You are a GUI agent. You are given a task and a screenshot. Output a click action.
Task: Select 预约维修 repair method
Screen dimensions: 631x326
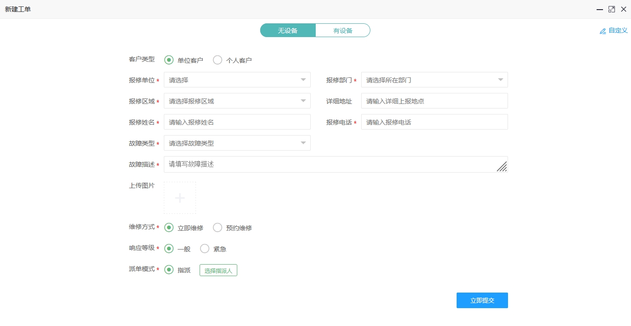click(218, 227)
